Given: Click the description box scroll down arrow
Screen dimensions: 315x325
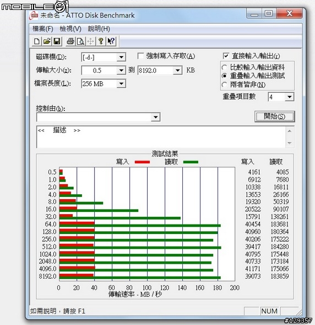Looking at the screenshot, I should tap(290, 143).
